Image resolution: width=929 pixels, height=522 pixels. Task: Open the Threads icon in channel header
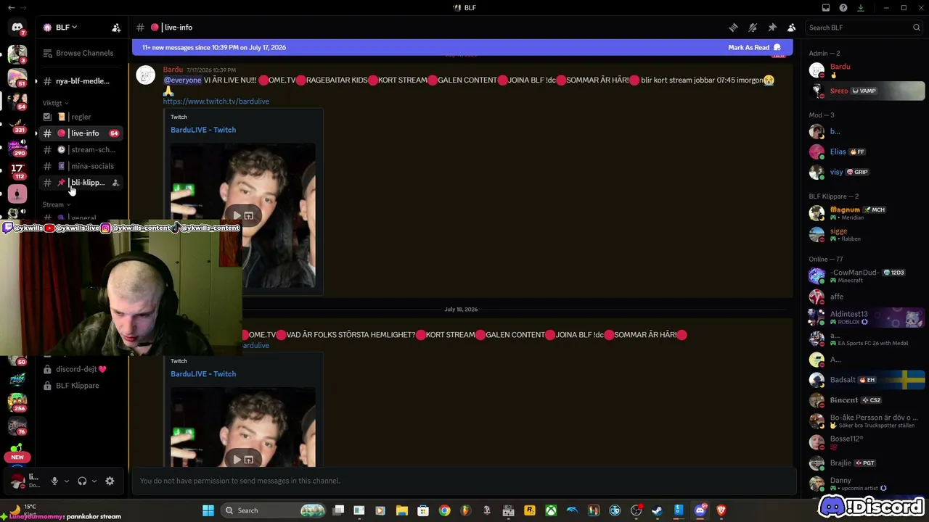click(733, 28)
